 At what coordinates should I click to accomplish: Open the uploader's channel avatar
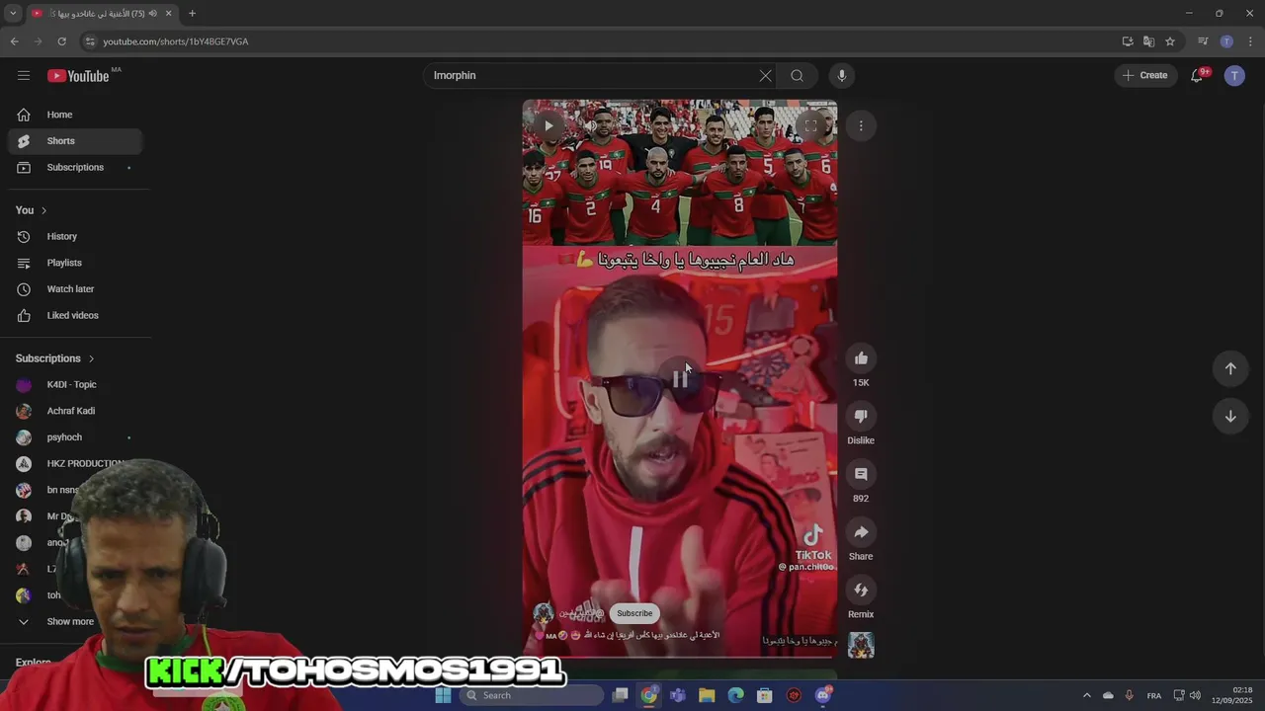click(x=544, y=613)
